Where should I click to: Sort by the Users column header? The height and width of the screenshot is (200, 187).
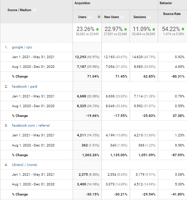click(x=82, y=17)
